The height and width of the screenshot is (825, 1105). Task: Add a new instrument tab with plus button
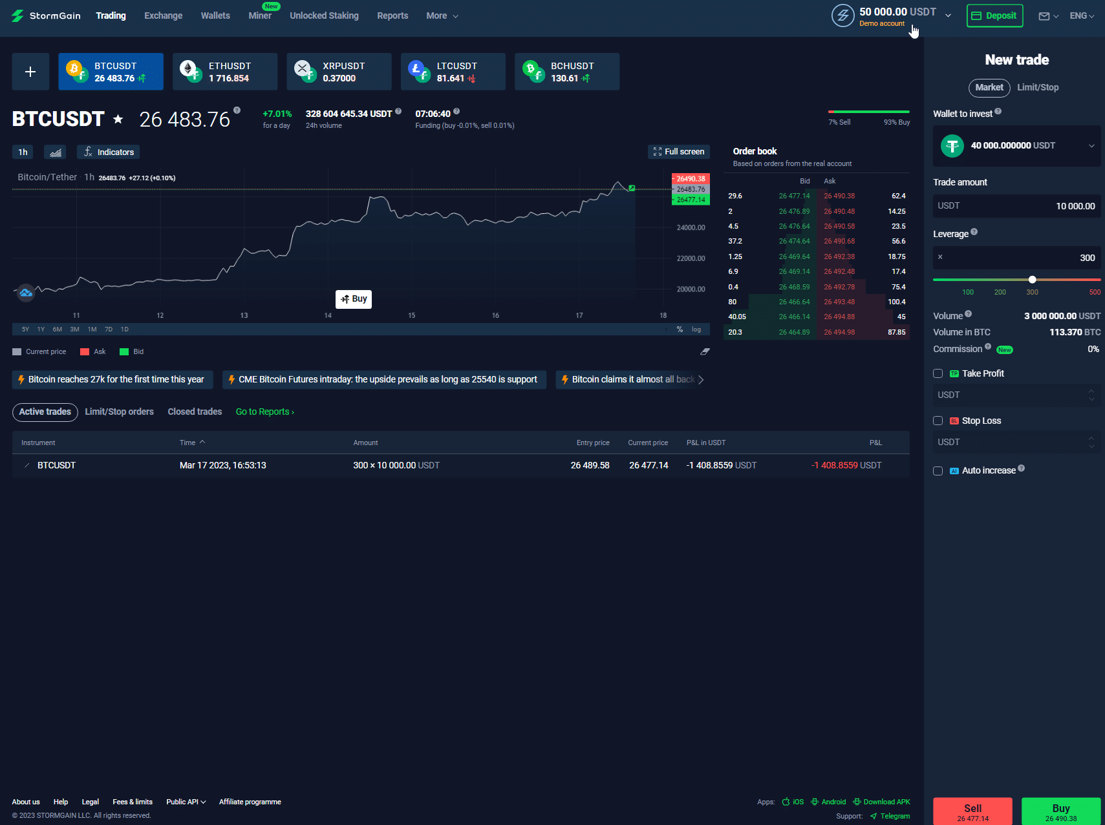pyautogui.click(x=30, y=72)
